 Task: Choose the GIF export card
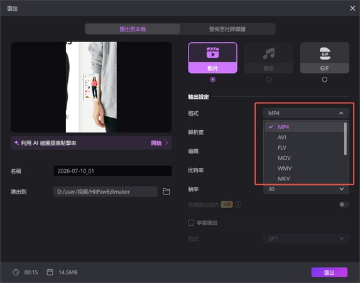point(325,58)
